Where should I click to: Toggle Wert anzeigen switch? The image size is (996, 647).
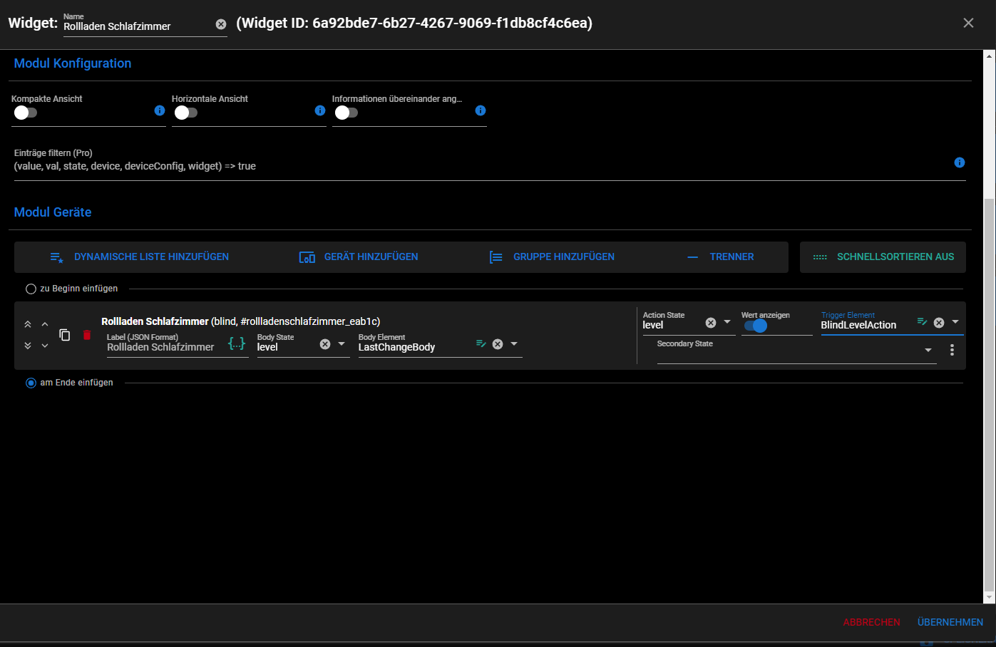coord(755,326)
